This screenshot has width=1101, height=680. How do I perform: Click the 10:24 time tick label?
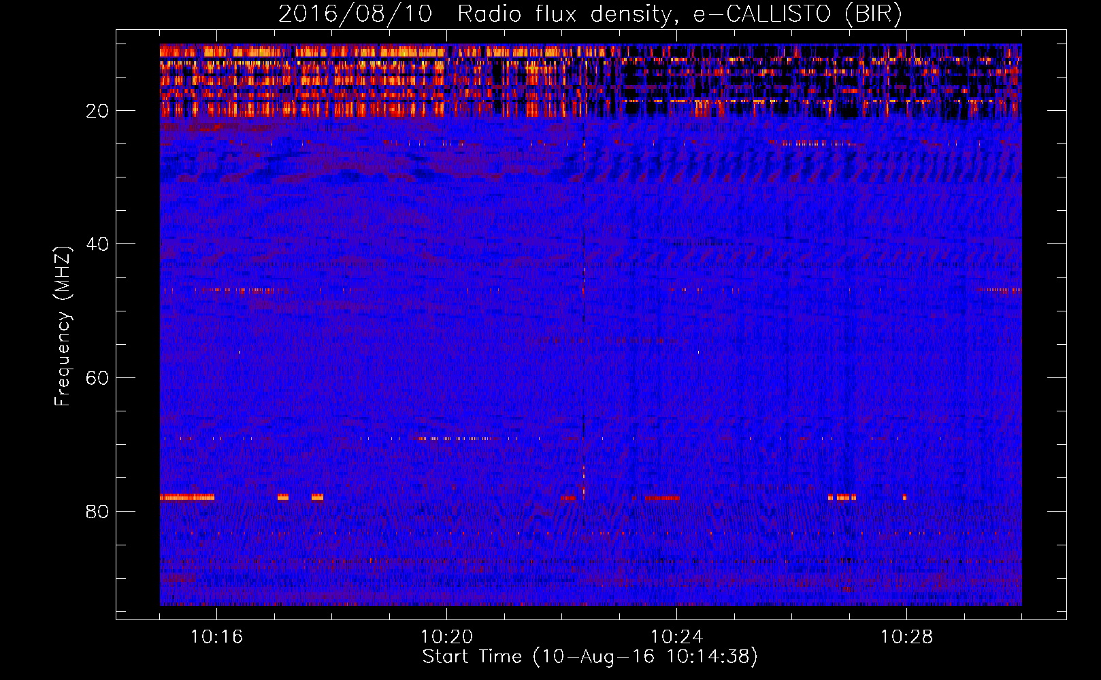coord(676,637)
